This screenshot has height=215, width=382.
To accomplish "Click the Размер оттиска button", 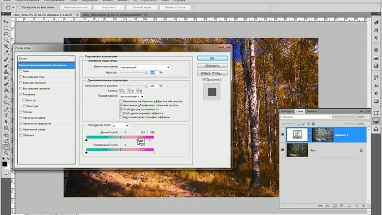I will pos(175,7).
